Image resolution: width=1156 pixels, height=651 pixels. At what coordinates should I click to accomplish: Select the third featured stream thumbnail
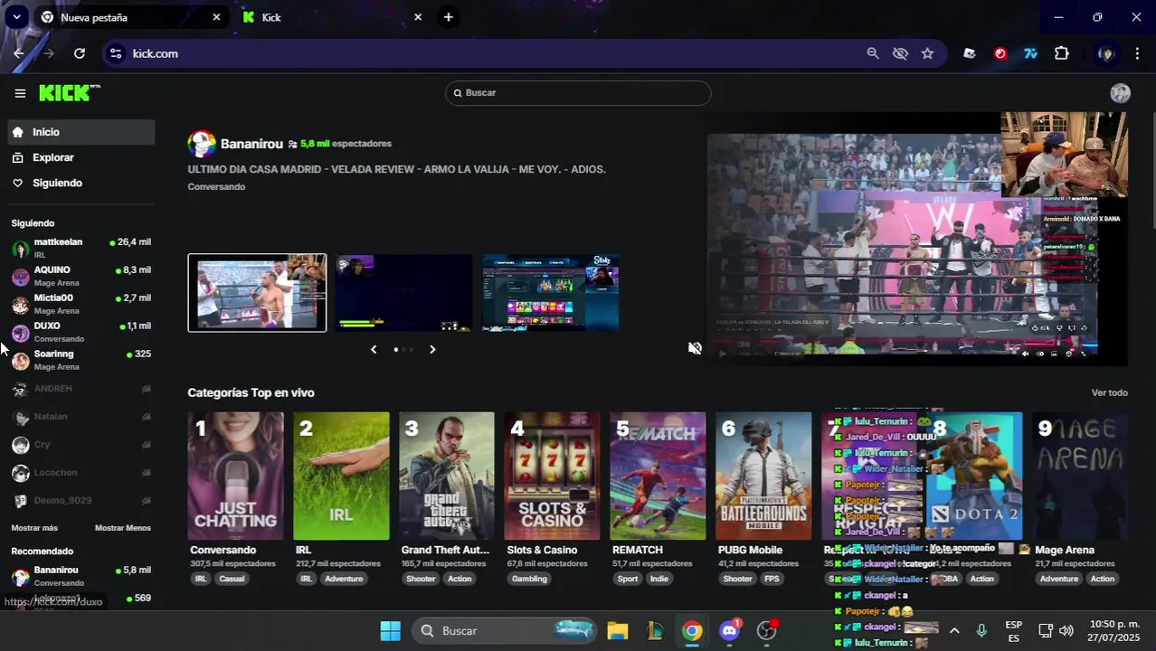(x=551, y=293)
